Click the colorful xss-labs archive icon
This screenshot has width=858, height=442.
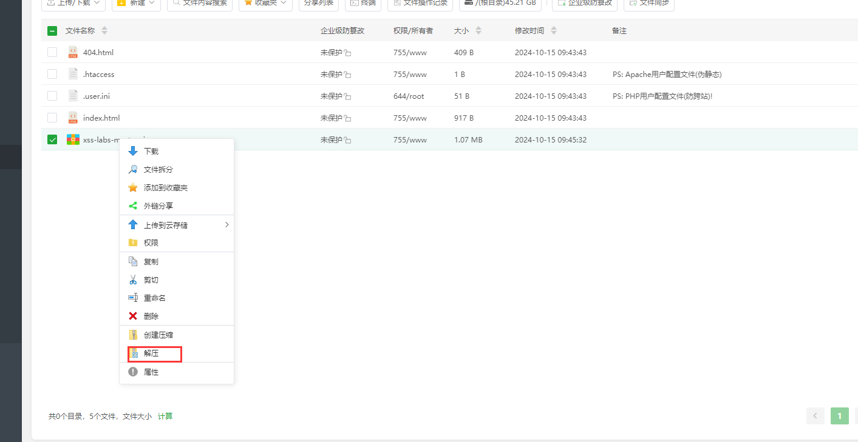point(73,139)
